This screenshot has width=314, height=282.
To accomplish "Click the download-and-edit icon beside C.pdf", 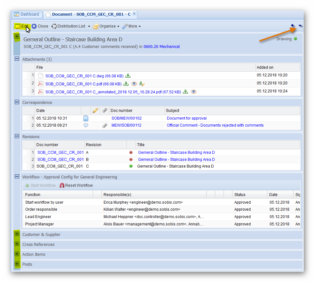I will coord(142,84).
